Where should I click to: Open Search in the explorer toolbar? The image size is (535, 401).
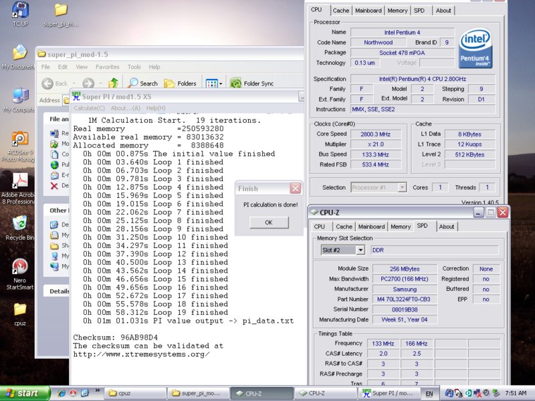click(x=142, y=83)
